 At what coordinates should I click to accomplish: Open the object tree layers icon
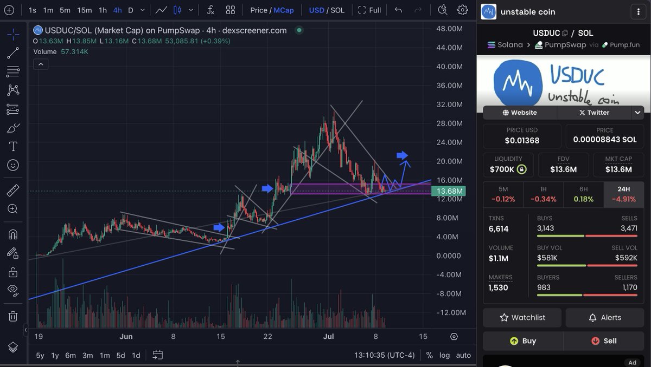click(x=13, y=347)
